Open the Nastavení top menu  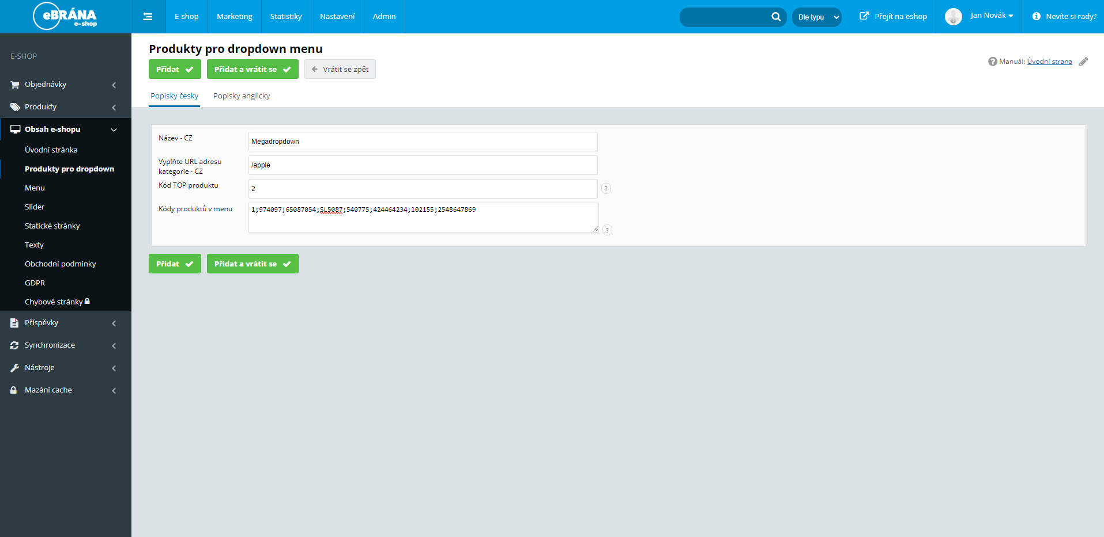pyautogui.click(x=337, y=17)
